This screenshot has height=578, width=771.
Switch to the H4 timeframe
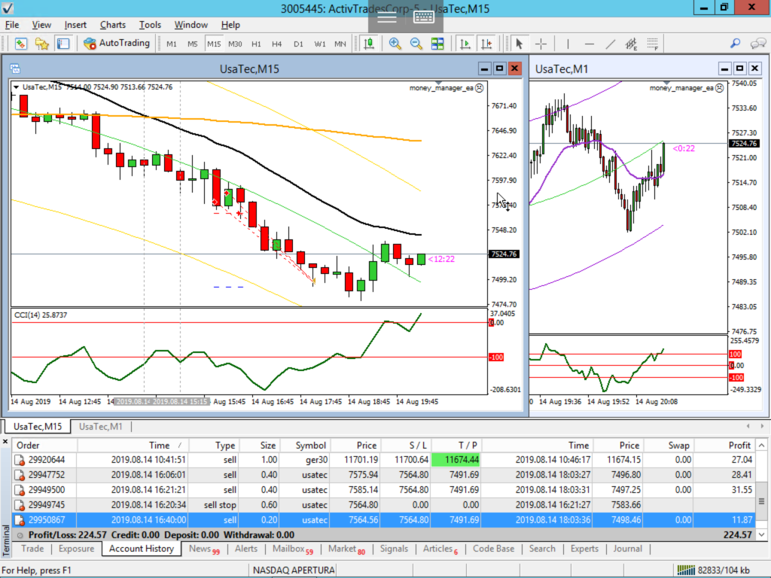pos(277,44)
